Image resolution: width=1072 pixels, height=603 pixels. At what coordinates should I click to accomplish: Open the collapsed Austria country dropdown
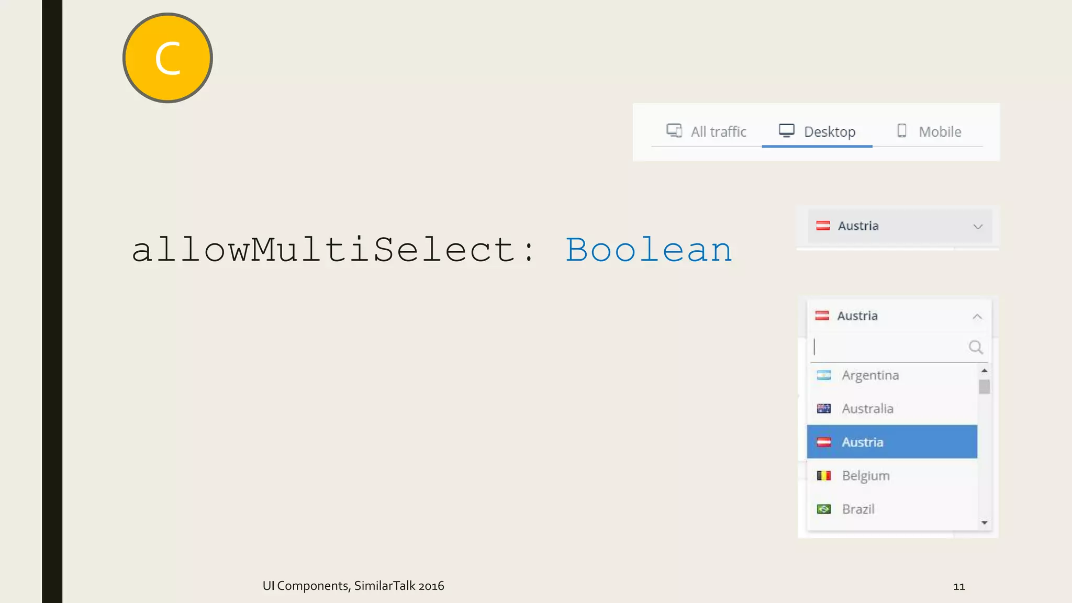[x=900, y=226]
